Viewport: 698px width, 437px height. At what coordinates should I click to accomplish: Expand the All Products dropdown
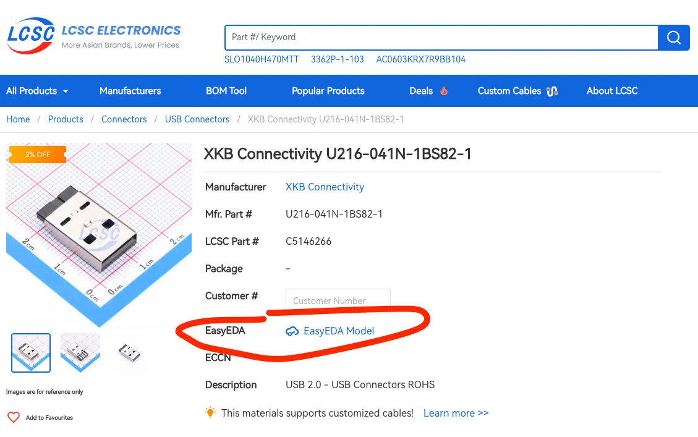click(37, 91)
